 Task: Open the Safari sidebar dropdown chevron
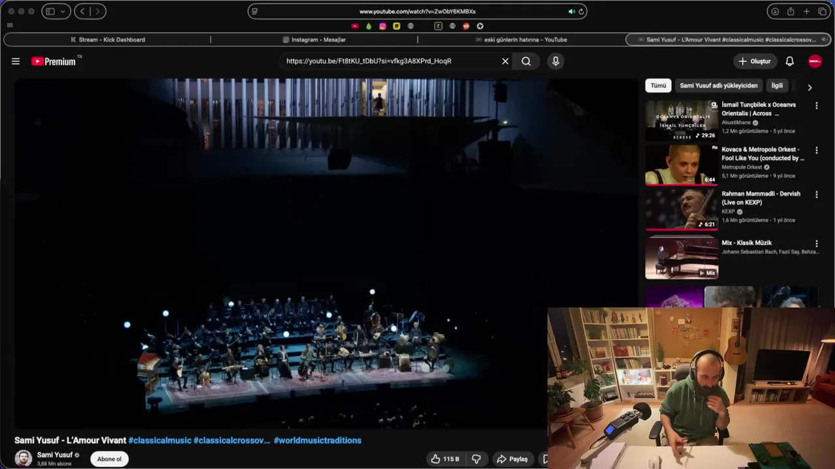[x=63, y=11]
